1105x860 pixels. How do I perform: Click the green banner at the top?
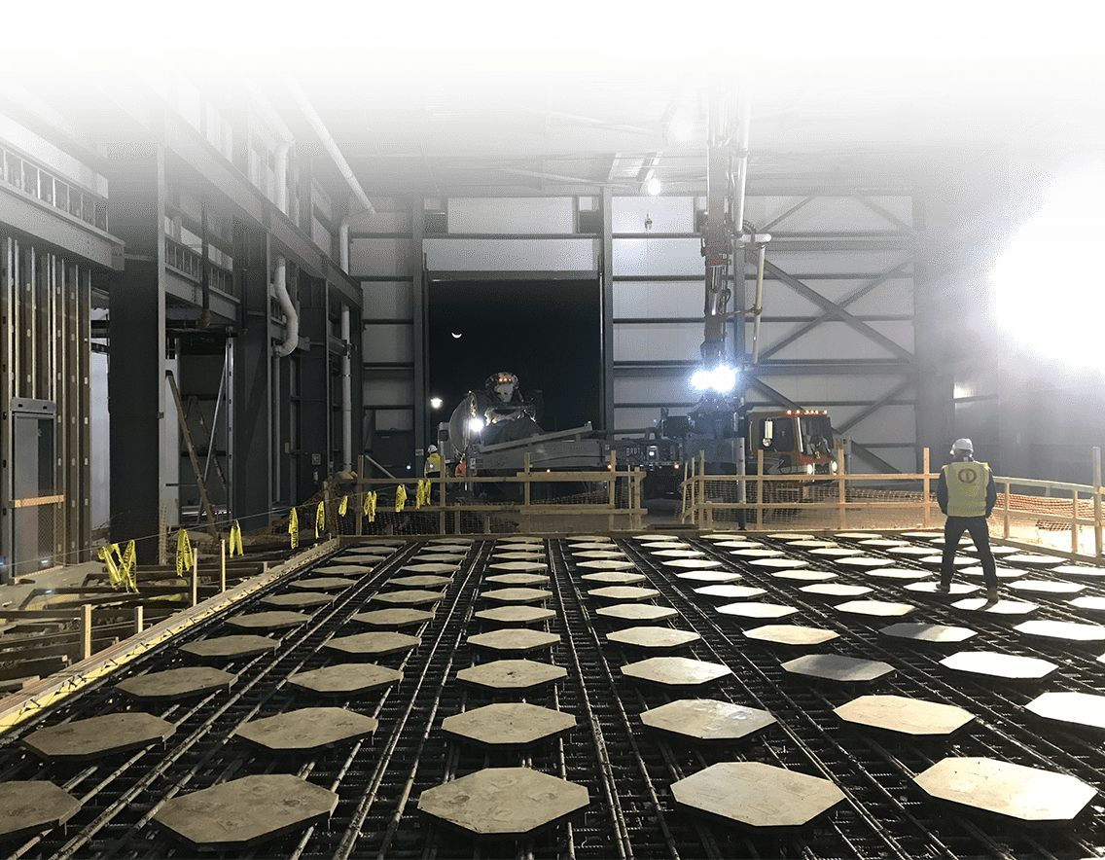tap(552, 17)
